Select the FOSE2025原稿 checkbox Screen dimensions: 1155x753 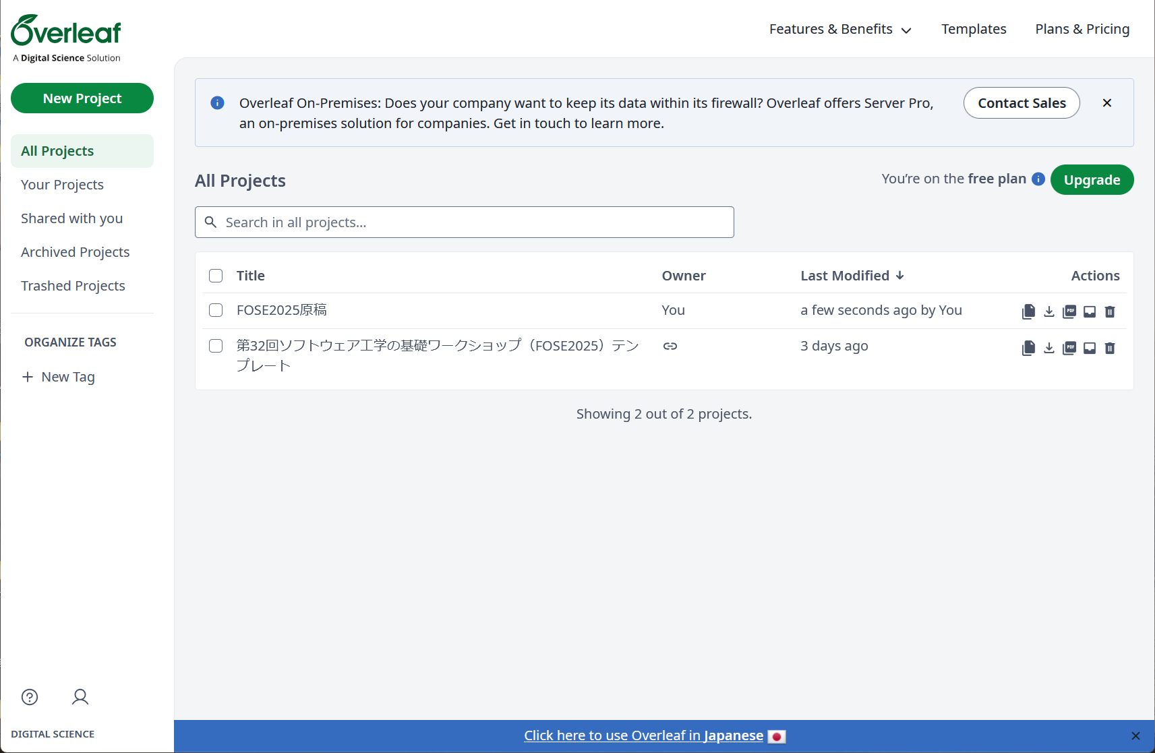(216, 310)
